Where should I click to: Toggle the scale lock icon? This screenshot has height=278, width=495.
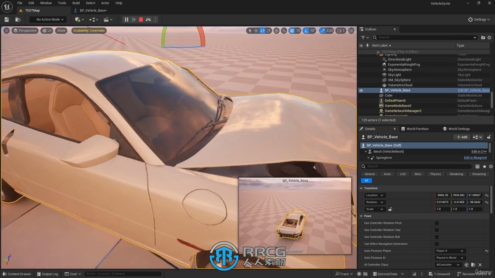[390, 209]
